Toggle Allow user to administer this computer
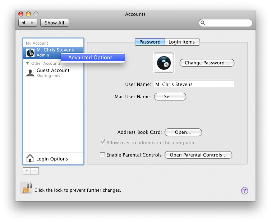Screen dimensions: 271x222 pos(102,142)
